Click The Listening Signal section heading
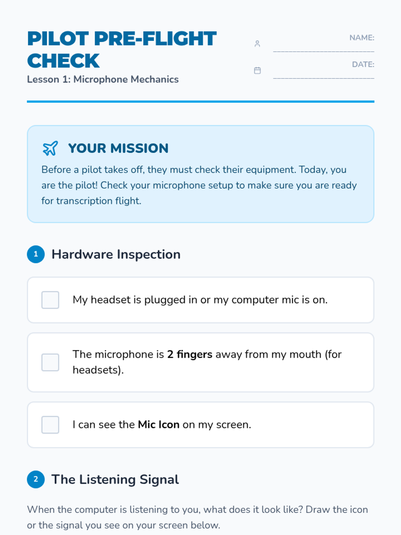The image size is (401, 535). coord(115,479)
